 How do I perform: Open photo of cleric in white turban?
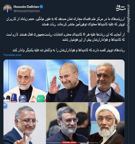[x=106, y=123]
